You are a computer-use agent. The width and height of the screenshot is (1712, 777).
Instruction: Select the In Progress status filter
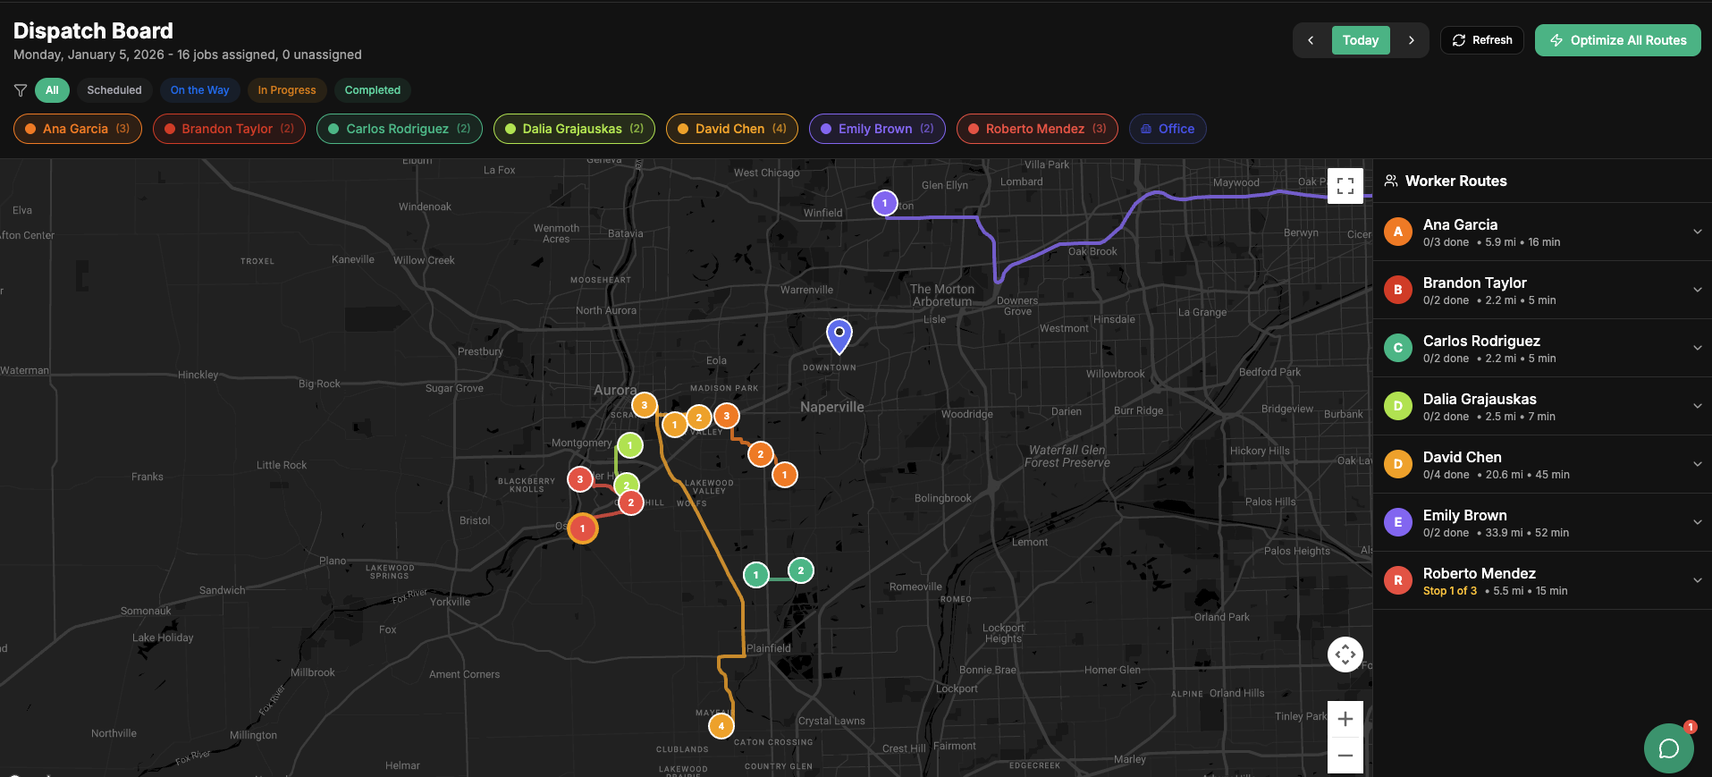[x=287, y=90]
